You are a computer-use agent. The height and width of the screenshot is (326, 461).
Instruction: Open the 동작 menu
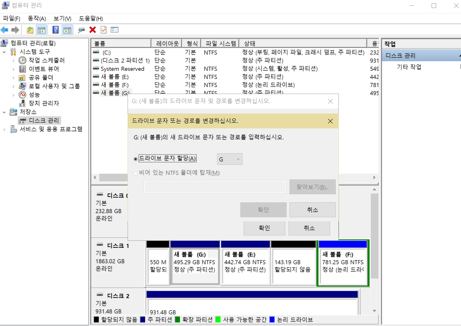[36, 18]
